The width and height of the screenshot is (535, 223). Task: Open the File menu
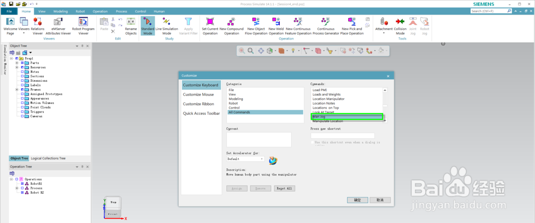point(9,11)
